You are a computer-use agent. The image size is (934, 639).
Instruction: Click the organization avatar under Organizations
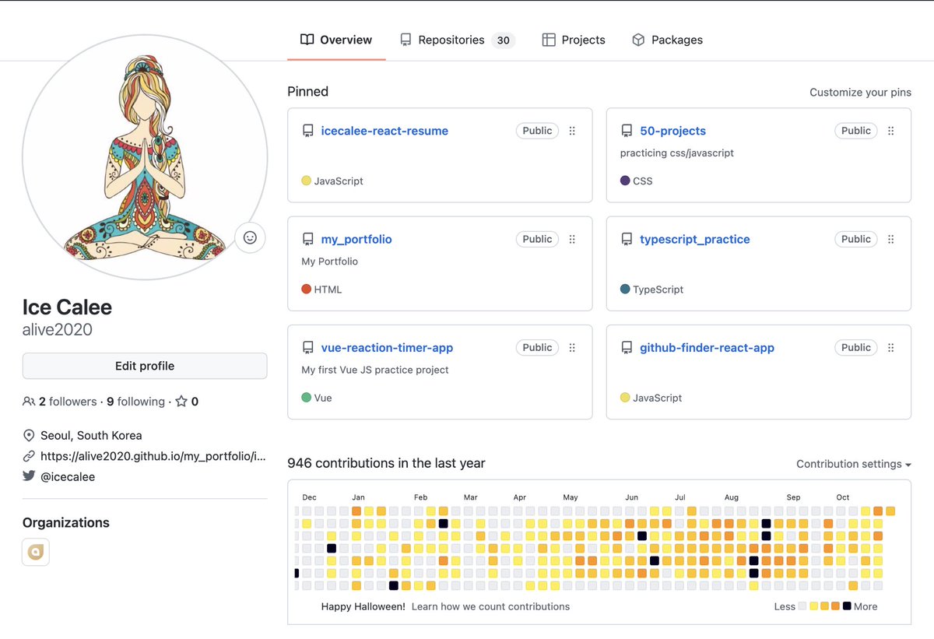[36, 552]
